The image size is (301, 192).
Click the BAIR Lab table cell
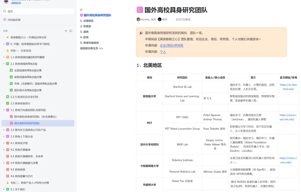[x=182, y=144]
